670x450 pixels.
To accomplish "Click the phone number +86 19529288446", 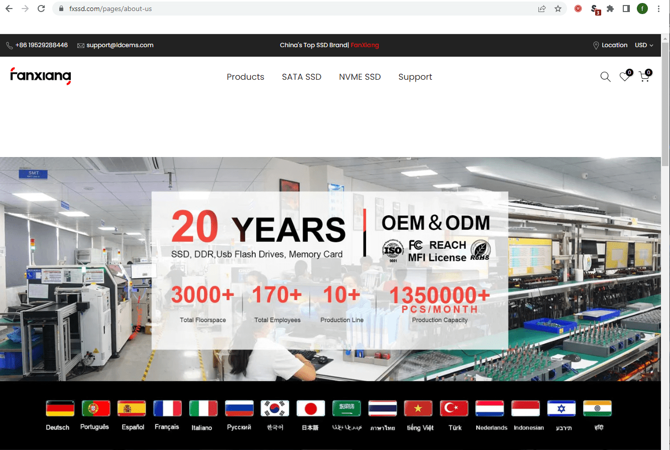I will pyautogui.click(x=41, y=45).
